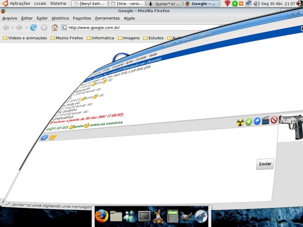The image size is (303, 227).
Task: Go to Firefox home page icon
Action: tap(55, 28)
